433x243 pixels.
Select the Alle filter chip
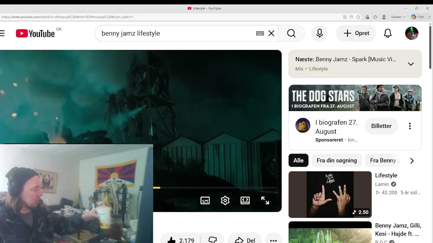298,160
